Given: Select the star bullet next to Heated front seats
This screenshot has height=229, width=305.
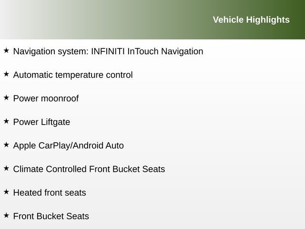Looking at the screenshot, I should pyautogui.click(x=6, y=192).
